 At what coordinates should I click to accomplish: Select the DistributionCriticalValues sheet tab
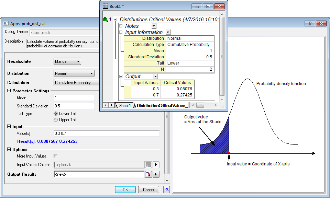point(161,105)
